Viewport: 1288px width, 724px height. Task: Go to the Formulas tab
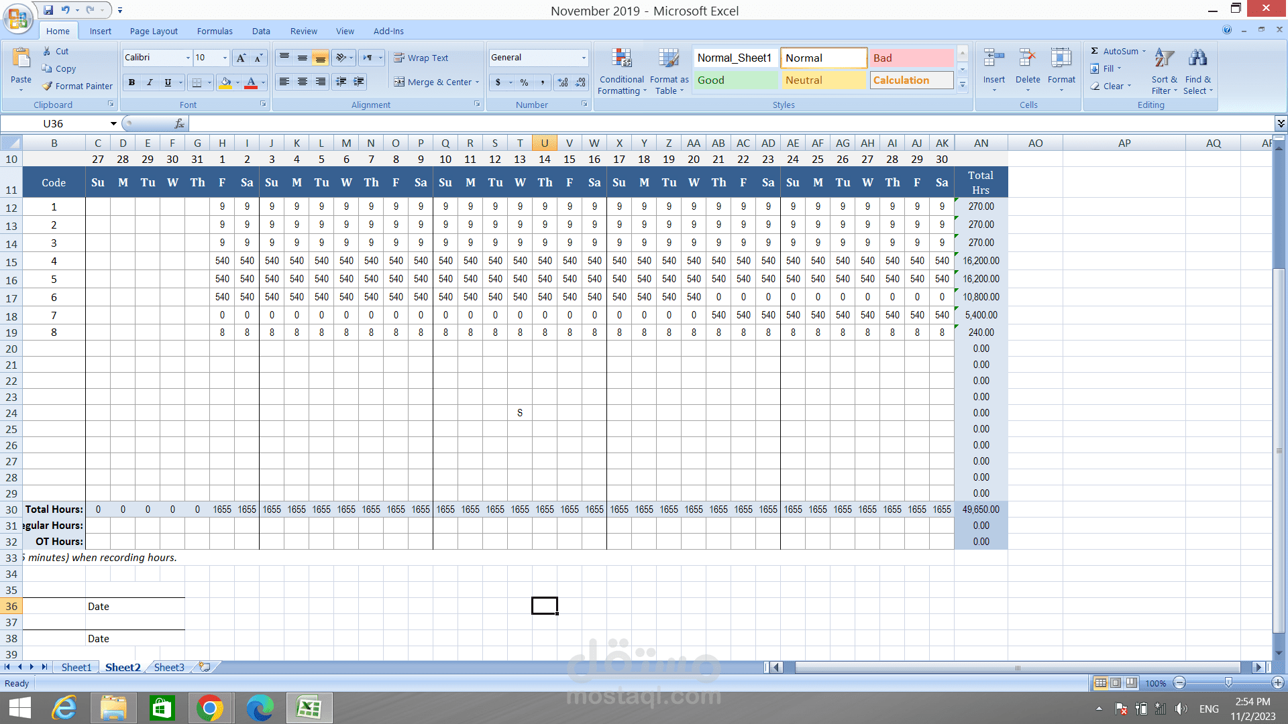tap(215, 31)
